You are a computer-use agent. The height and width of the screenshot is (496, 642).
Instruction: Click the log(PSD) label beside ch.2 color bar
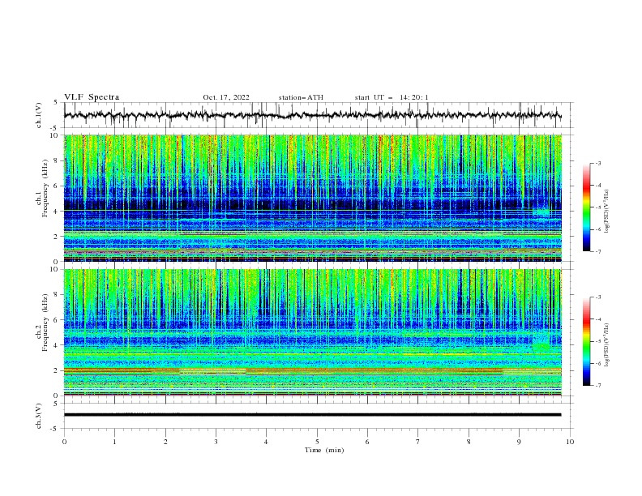click(606, 344)
